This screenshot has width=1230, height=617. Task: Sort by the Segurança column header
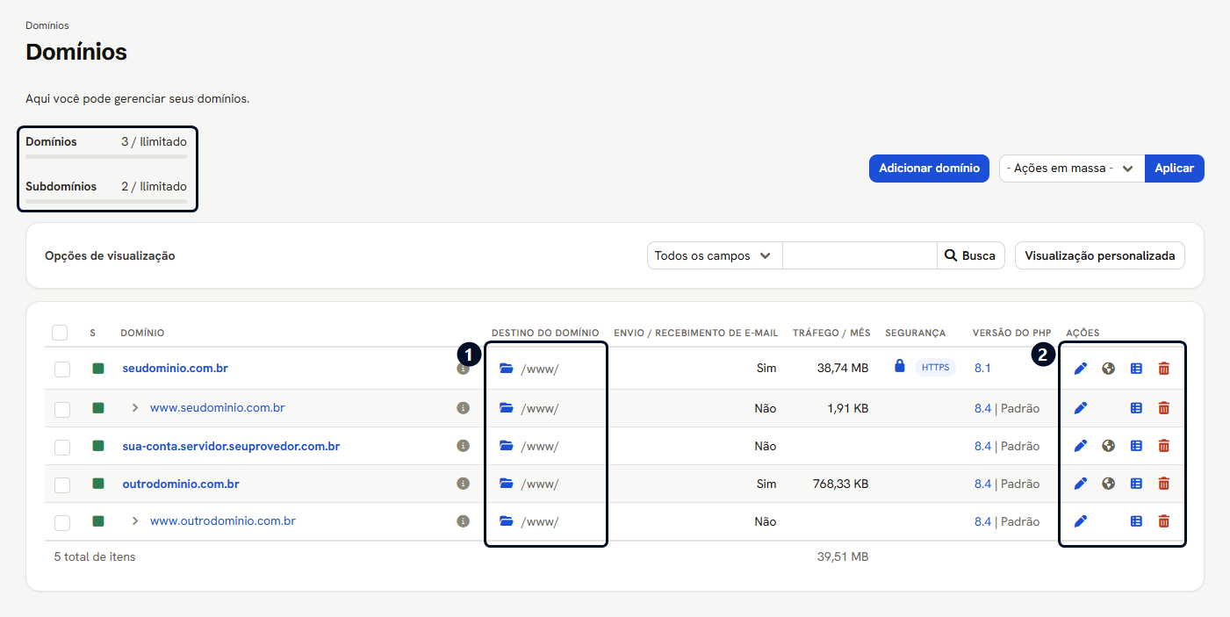pos(916,334)
